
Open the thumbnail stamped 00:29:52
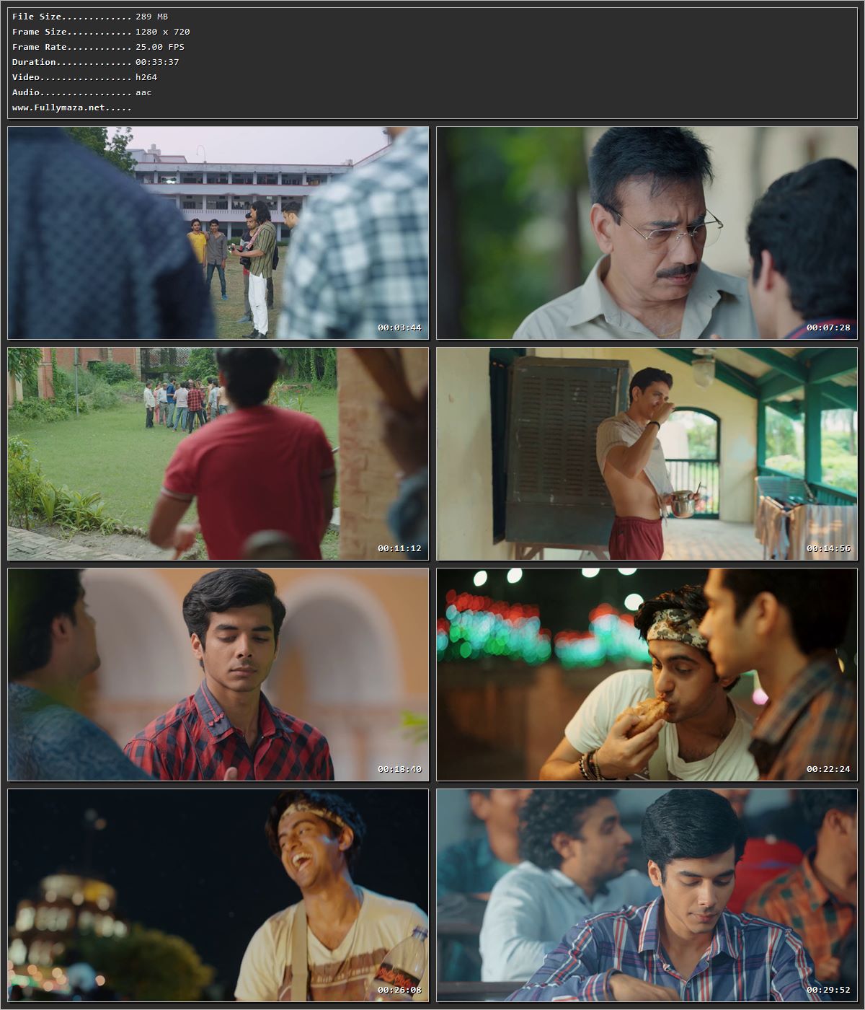[647, 895]
